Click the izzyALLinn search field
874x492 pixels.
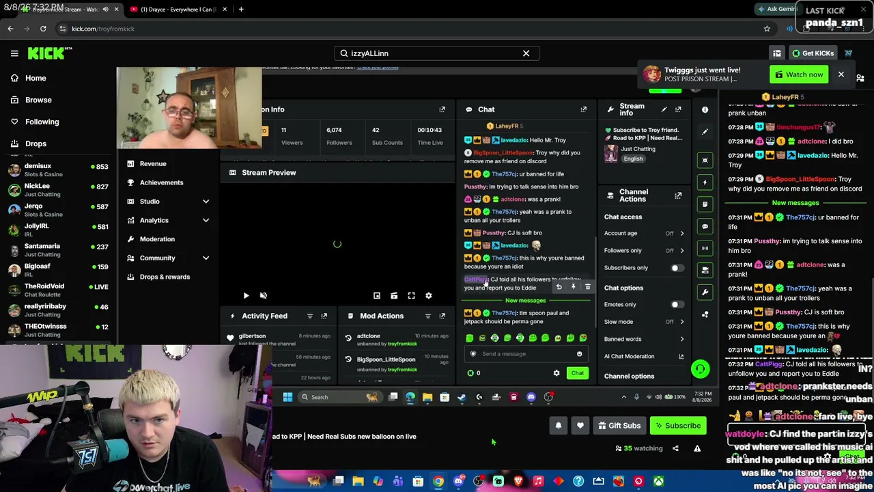point(436,53)
